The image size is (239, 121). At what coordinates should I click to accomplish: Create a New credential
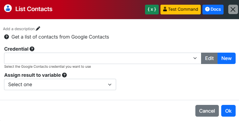(x=227, y=58)
